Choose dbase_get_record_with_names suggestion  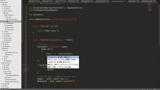[x=63, y=59]
